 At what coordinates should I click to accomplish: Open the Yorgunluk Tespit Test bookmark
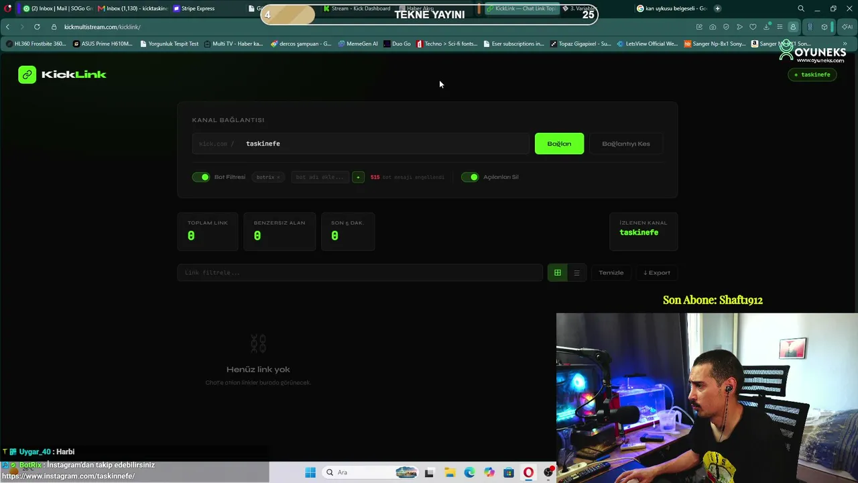point(169,44)
